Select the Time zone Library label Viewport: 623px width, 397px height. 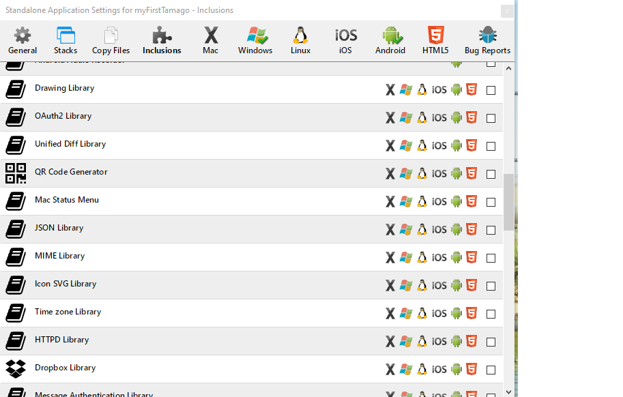[x=68, y=312]
